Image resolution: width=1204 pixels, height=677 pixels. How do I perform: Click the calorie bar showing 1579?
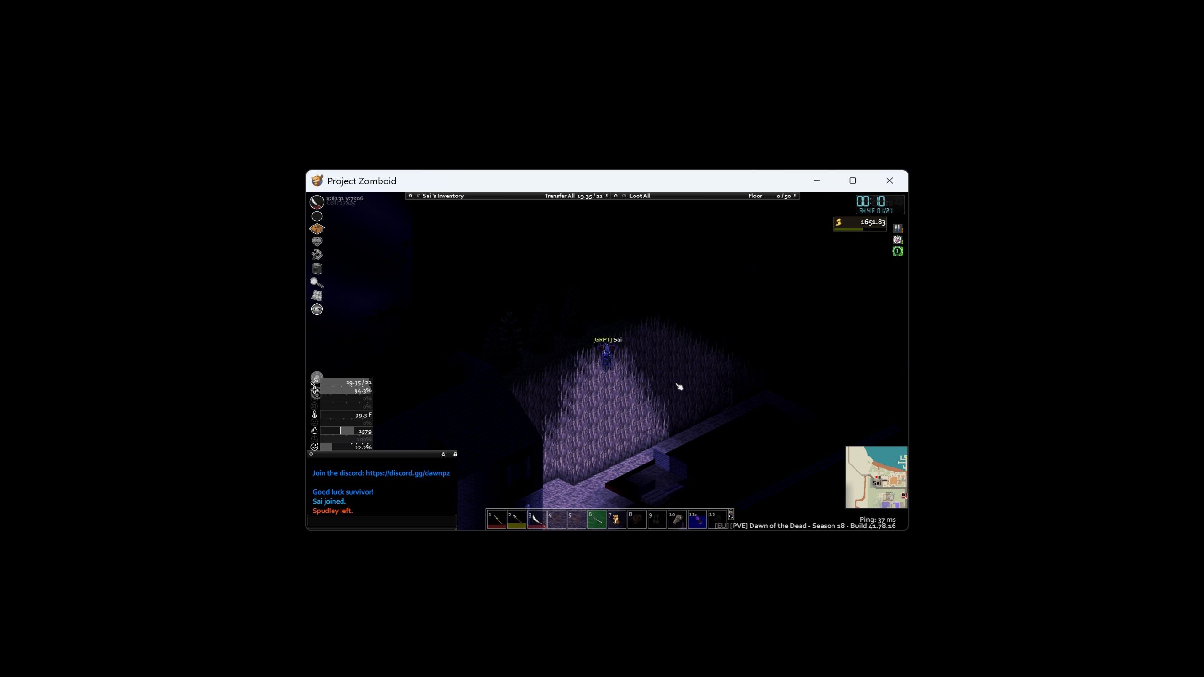coord(347,431)
